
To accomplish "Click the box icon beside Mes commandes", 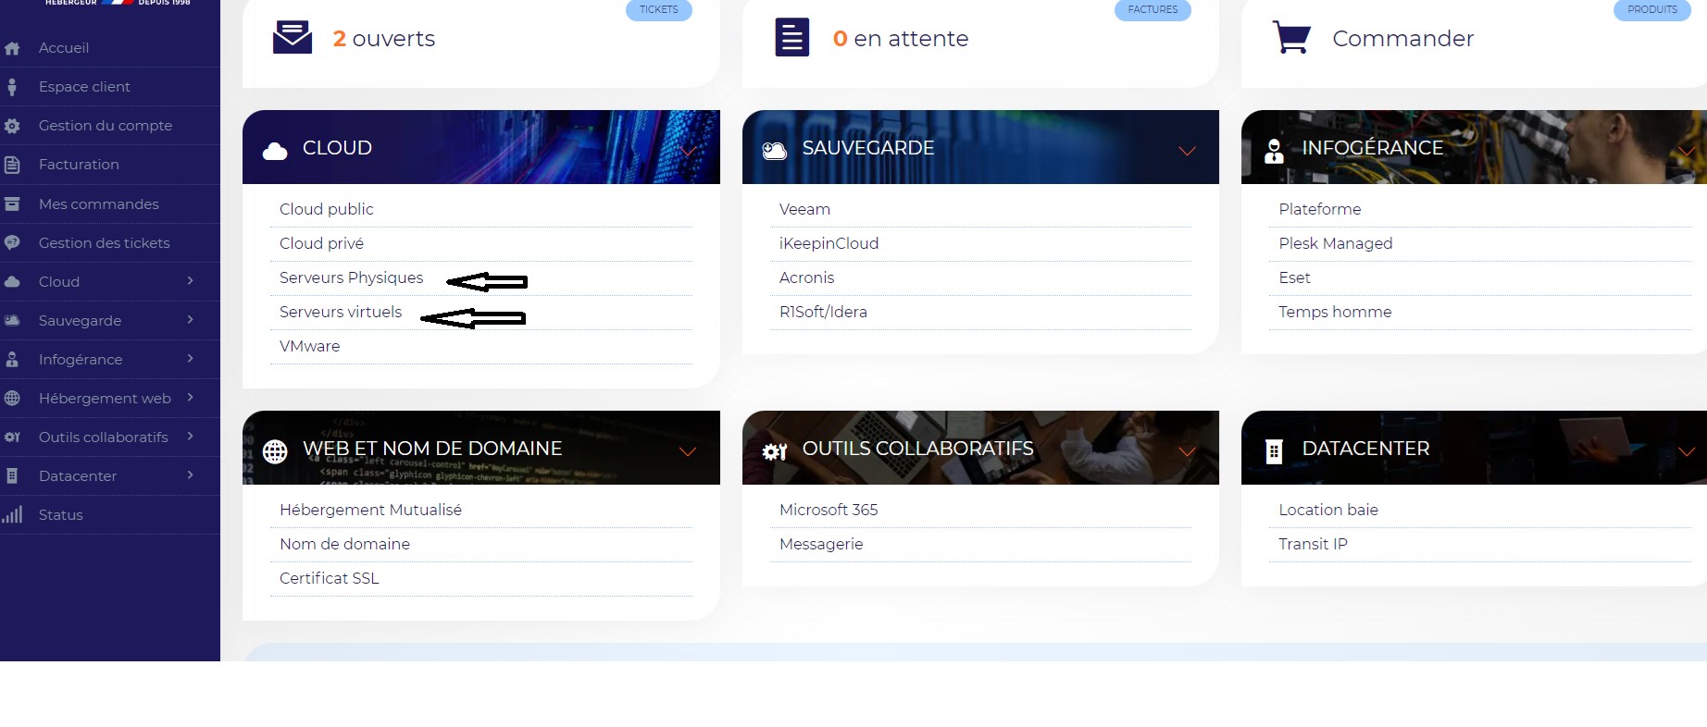I will click(12, 203).
